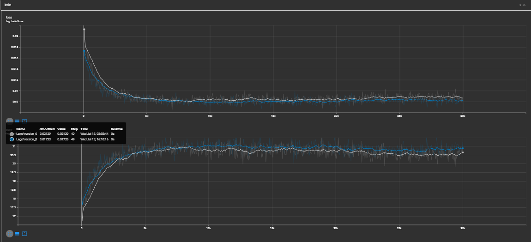
Task: Toggle y-axis log scale on the loss chart
Action: tap(17, 121)
